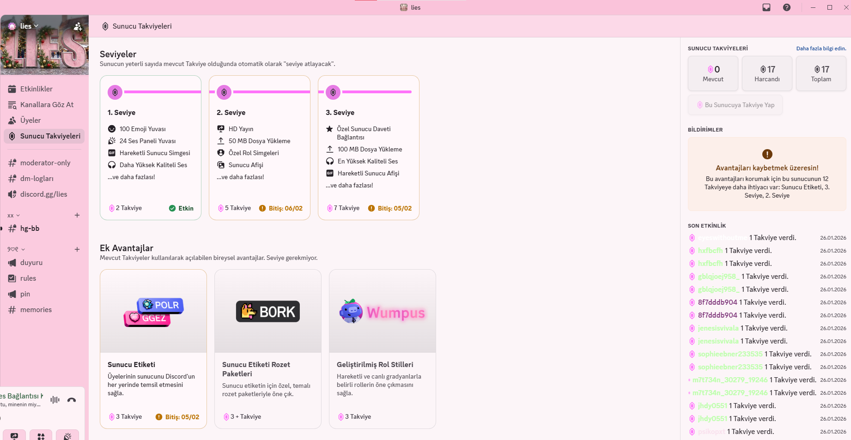The image size is (851, 440).
Task: Click the Harcandı boost count tile
Action: pos(767,73)
